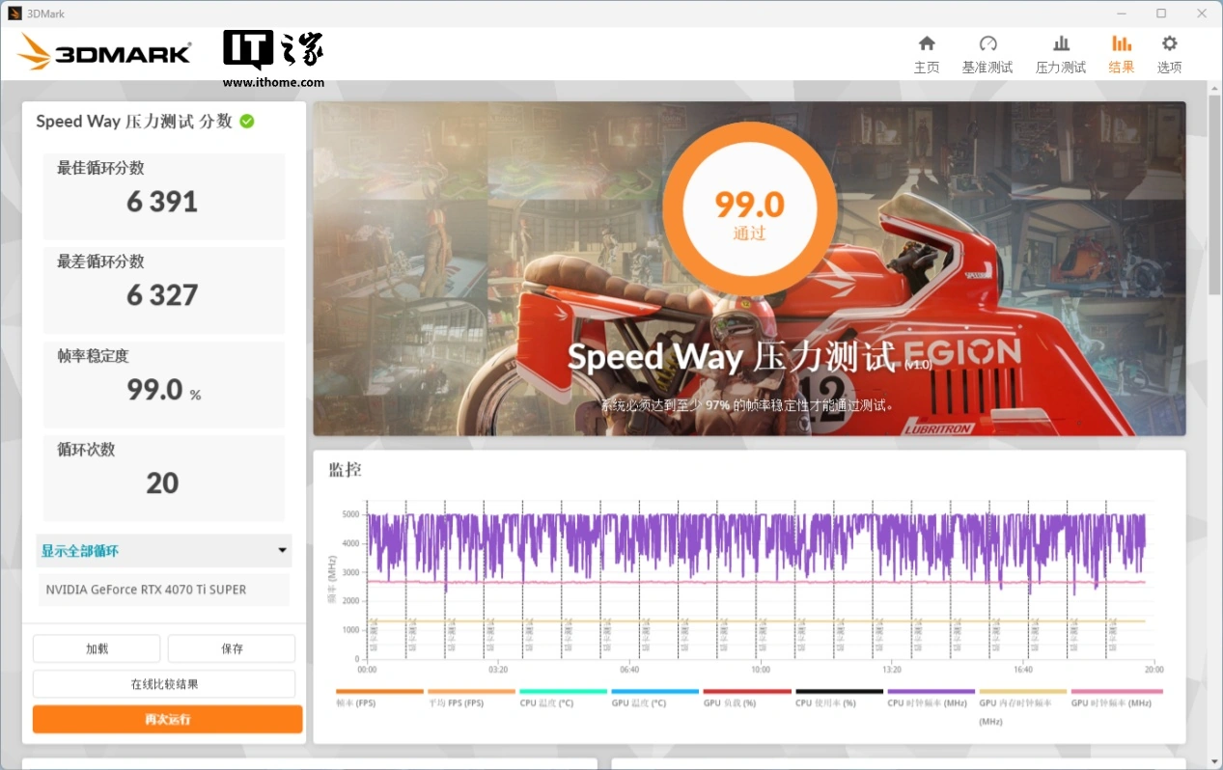
Task: Click the NVIDIA GeForce RTX 4070 Ti SUPER field
Action: tap(163, 590)
